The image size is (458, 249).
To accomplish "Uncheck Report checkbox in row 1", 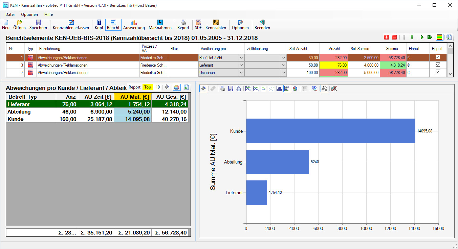I will pos(438,57).
